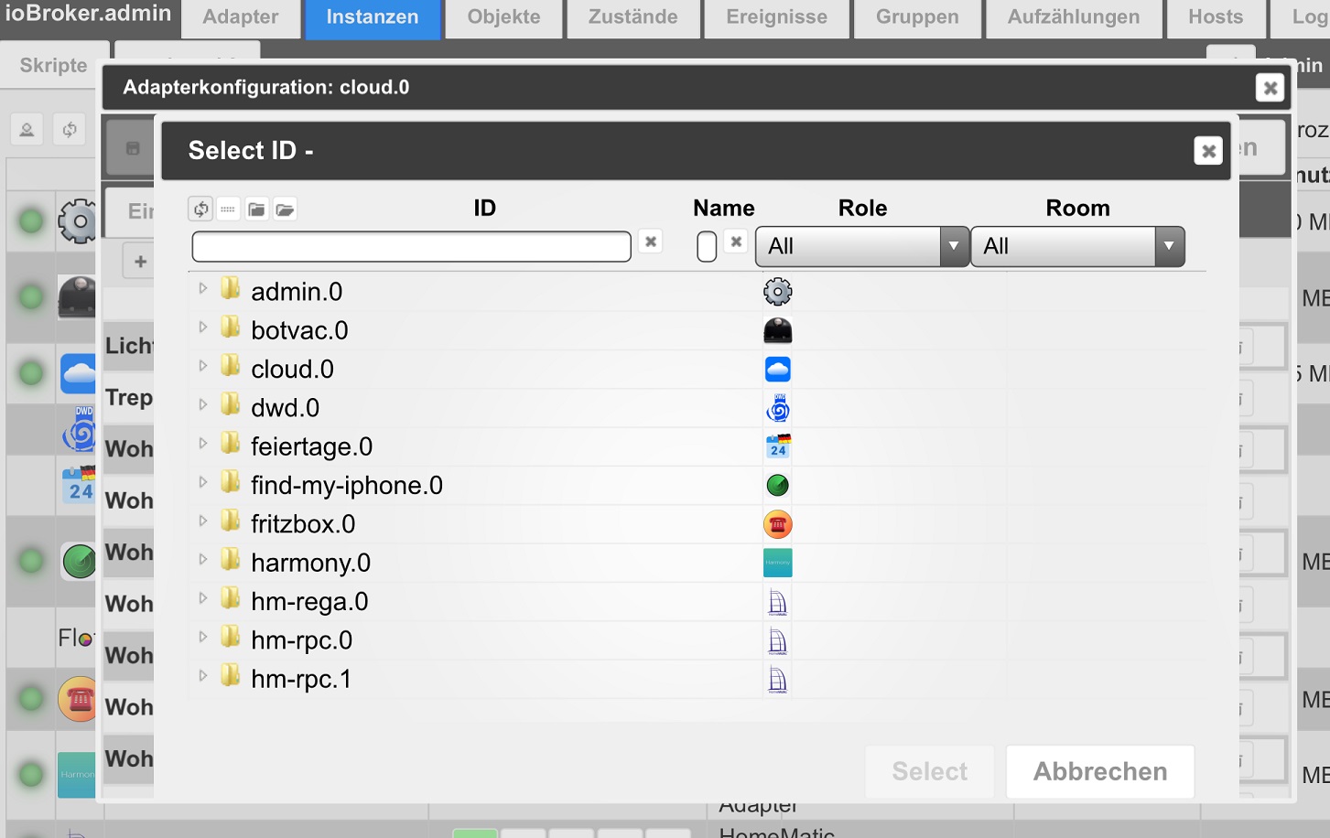Click the disabled Select button

(930, 771)
